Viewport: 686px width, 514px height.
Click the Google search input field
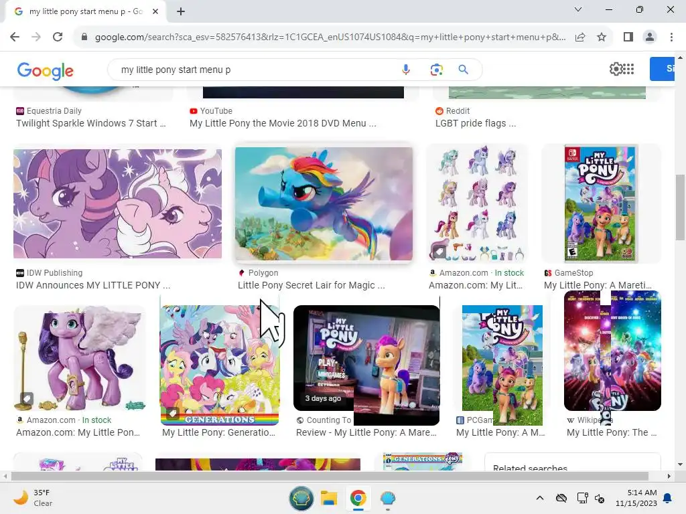[258, 70]
